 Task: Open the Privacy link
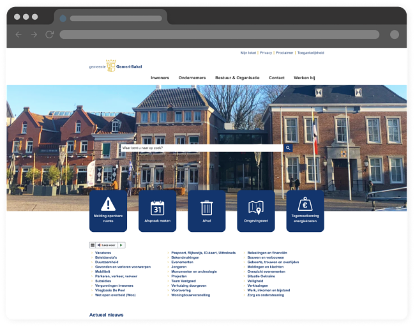click(x=266, y=53)
